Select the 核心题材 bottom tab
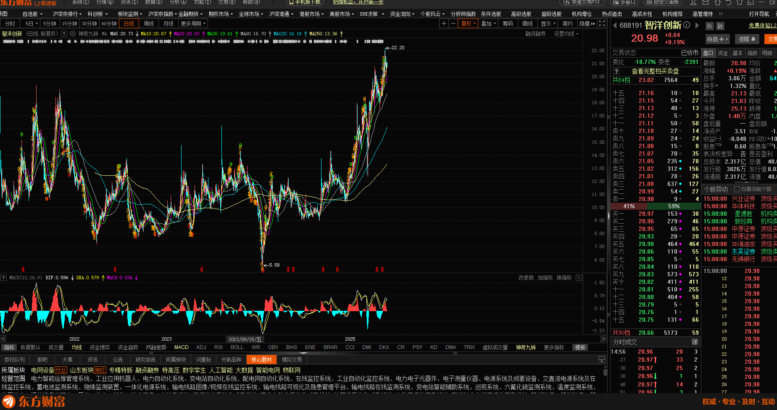Image resolution: width=777 pixels, height=410 pixels. (261, 360)
